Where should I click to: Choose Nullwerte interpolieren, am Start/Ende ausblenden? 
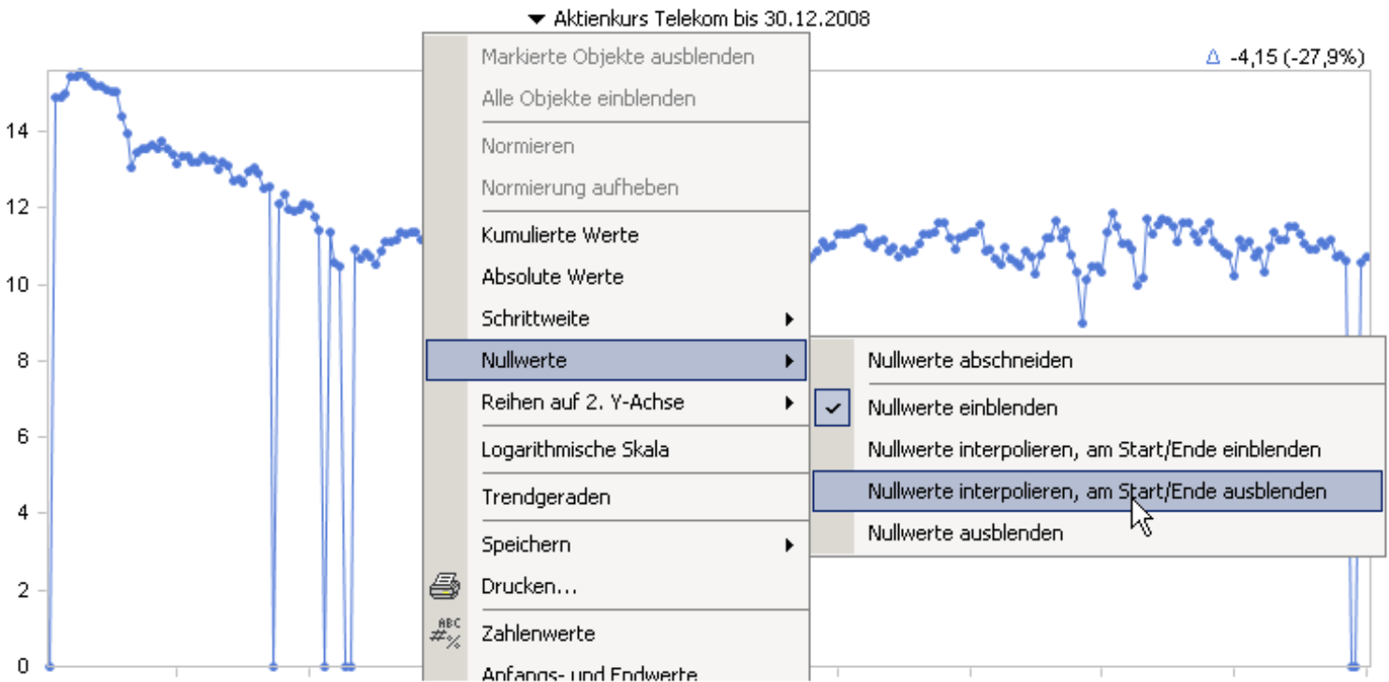click(1098, 491)
